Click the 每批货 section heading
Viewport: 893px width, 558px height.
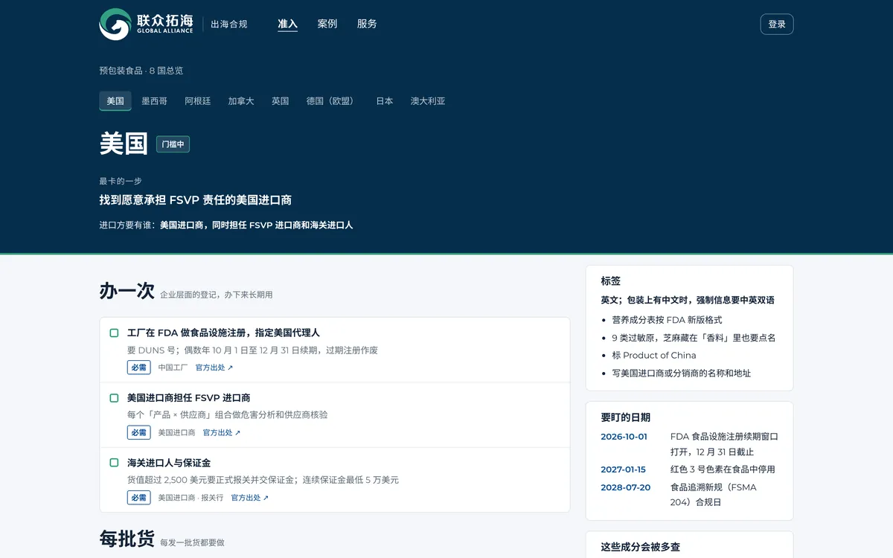point(127,539)
